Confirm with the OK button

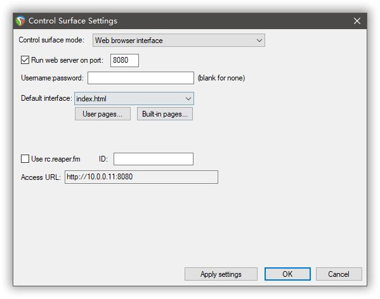287,274
